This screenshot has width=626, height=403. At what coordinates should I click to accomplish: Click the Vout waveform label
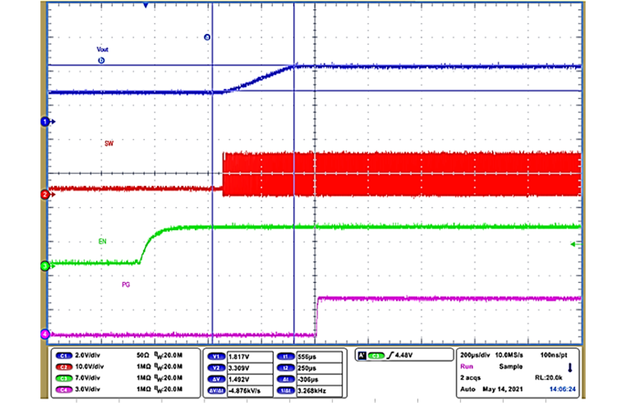102,49
